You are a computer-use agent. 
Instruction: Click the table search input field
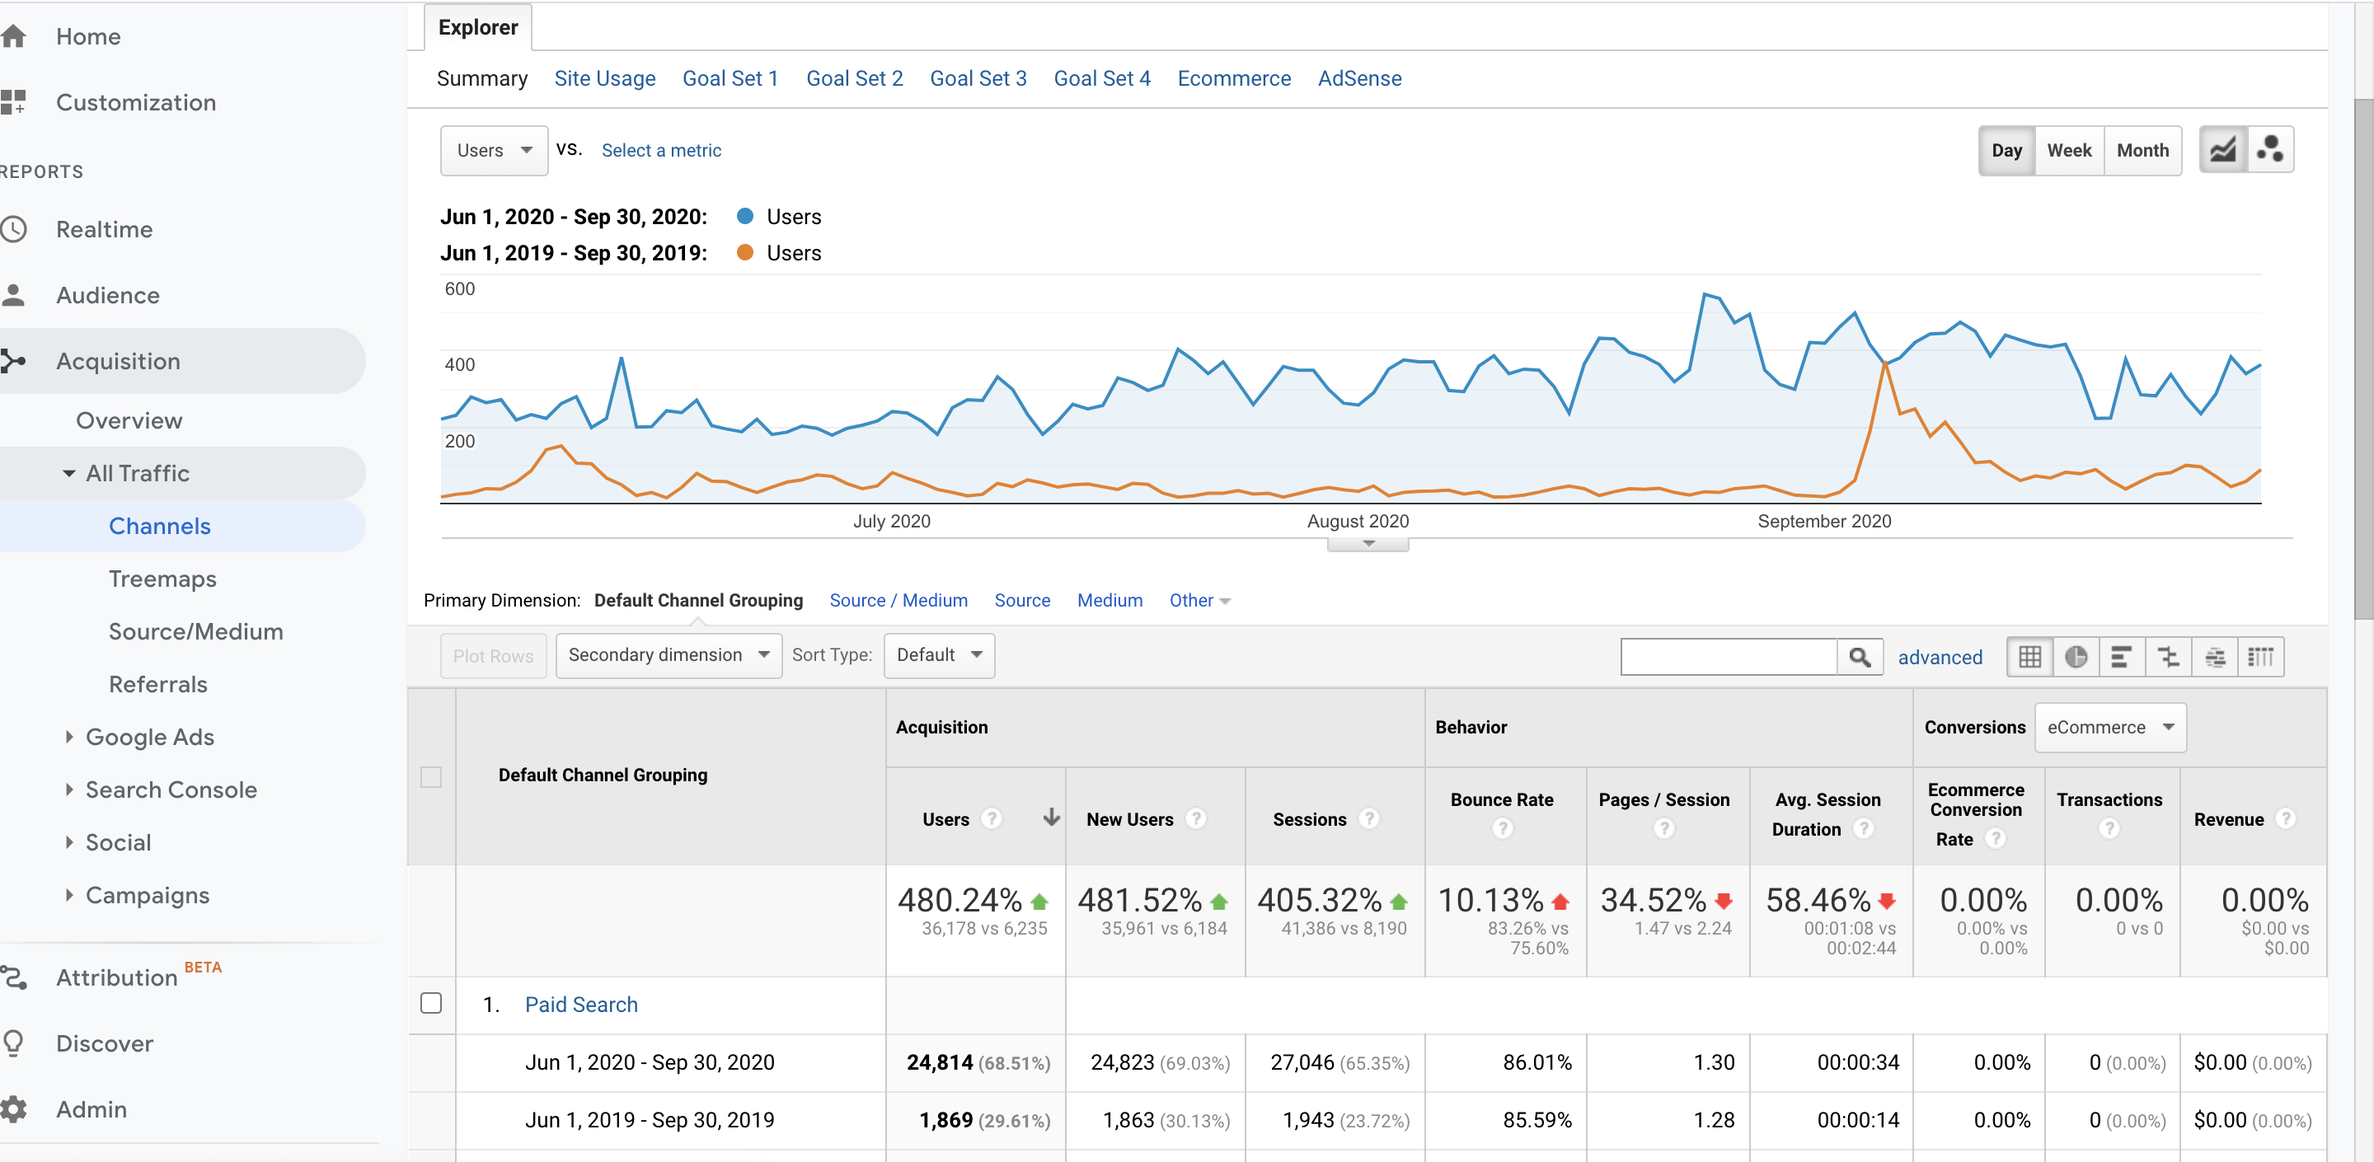coord(1729,657)
